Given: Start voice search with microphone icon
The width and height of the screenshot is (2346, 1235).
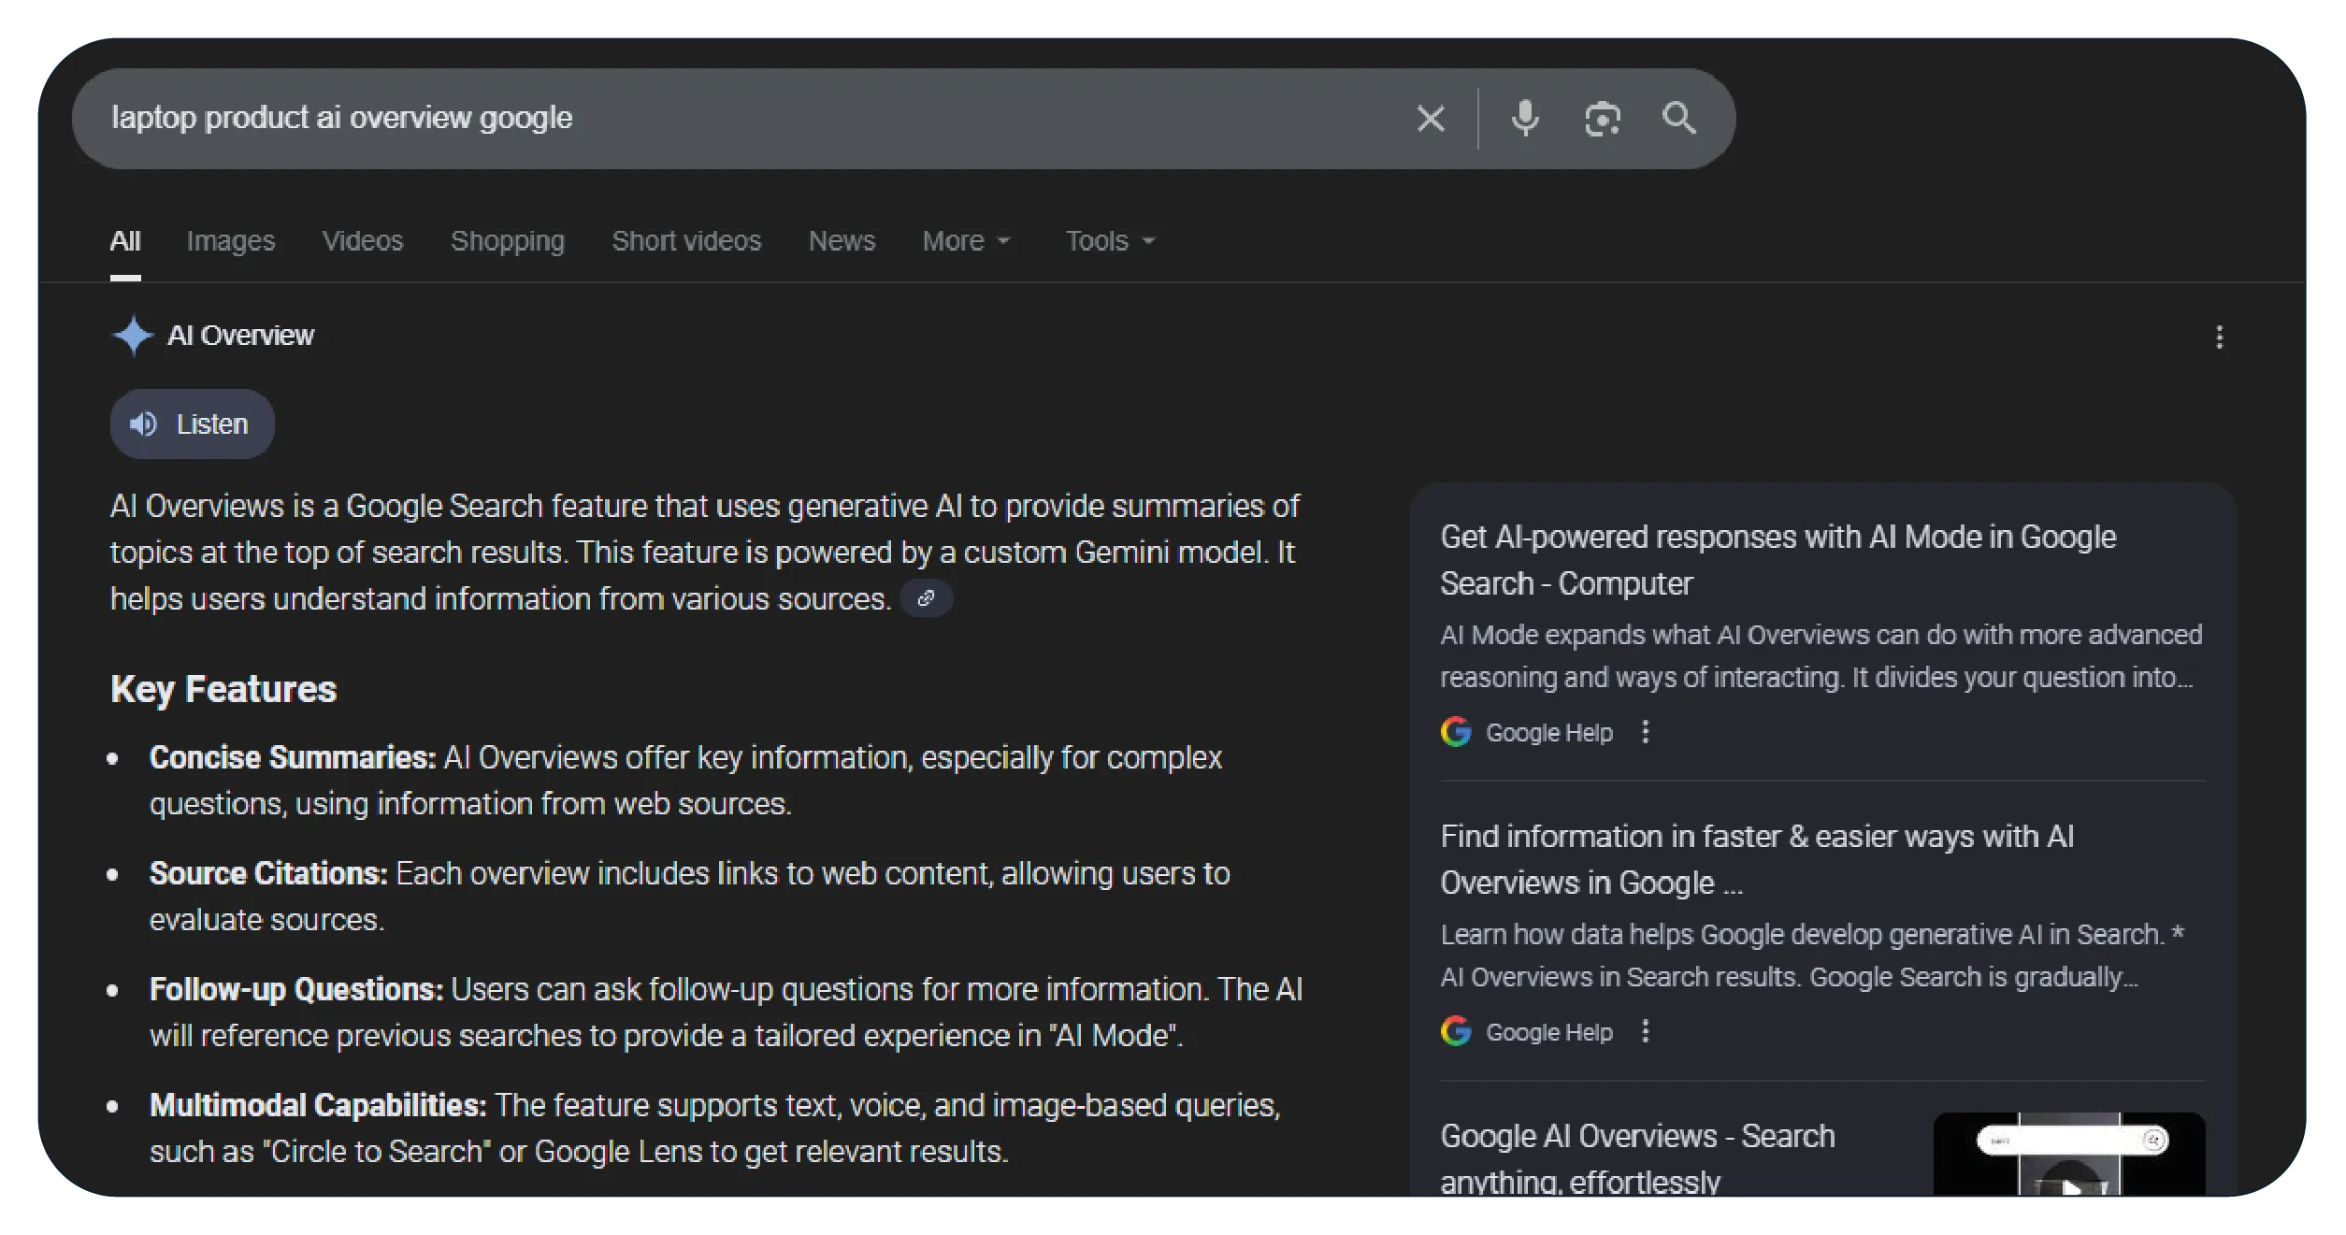Looking at the screenshot, I should tap(1524, 119).
